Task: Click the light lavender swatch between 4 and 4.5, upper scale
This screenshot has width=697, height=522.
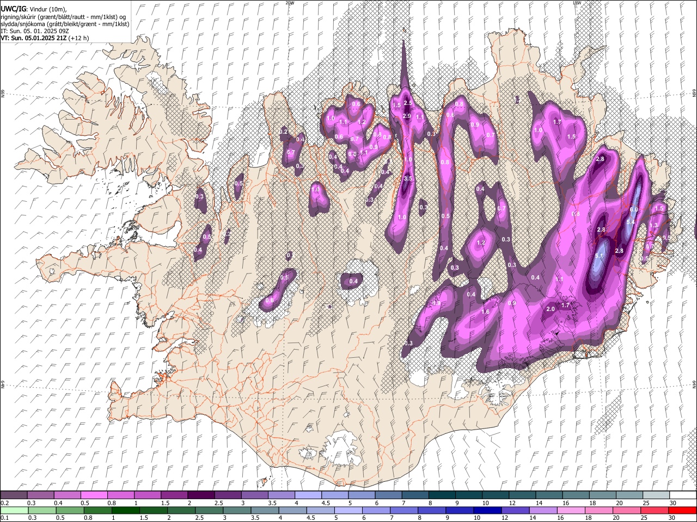Action: tap(307, 495)
